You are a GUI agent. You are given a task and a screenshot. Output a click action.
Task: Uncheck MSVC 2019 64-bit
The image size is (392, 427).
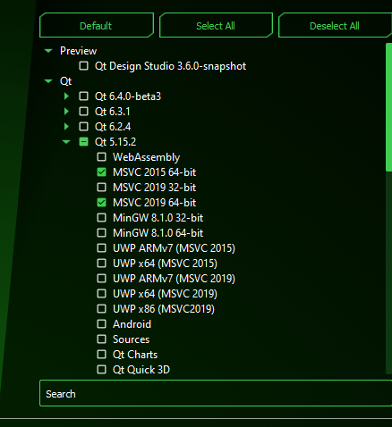coord(102,203)
